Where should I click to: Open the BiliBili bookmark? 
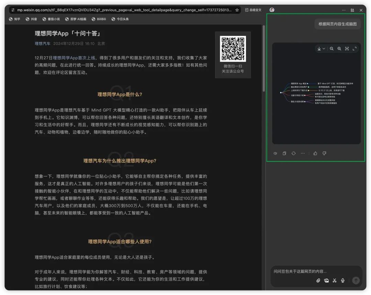(99, 19)
